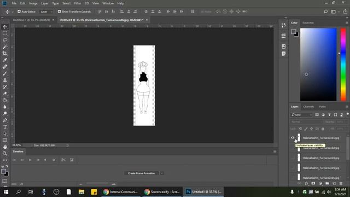Select the Magic Wand tool
Viewport: 350px width, 197px height.
[x=5, y=47]
